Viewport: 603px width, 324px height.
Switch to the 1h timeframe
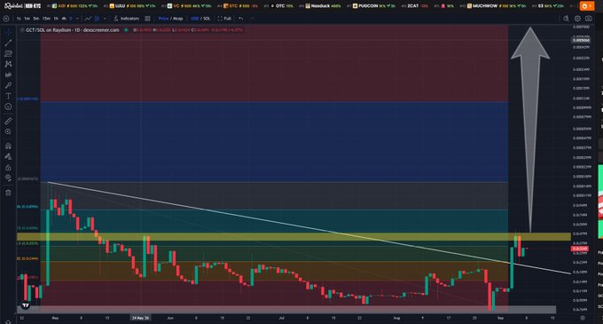click(56, 19)
